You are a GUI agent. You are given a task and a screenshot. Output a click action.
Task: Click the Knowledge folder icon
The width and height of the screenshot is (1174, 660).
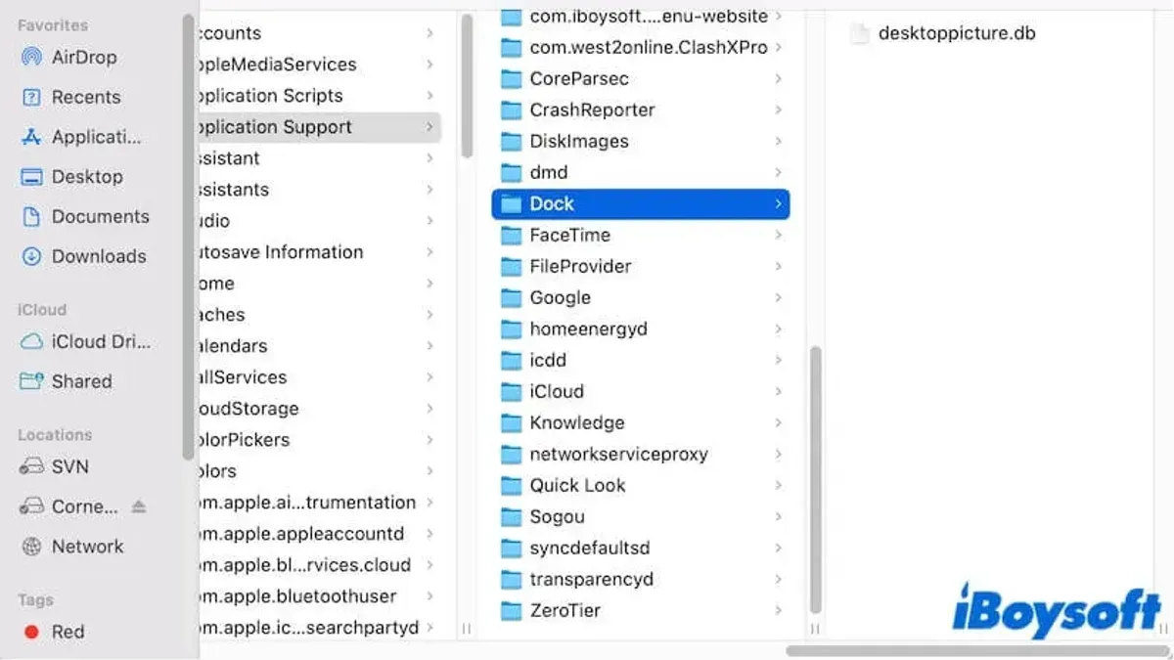tap(511, 422)
